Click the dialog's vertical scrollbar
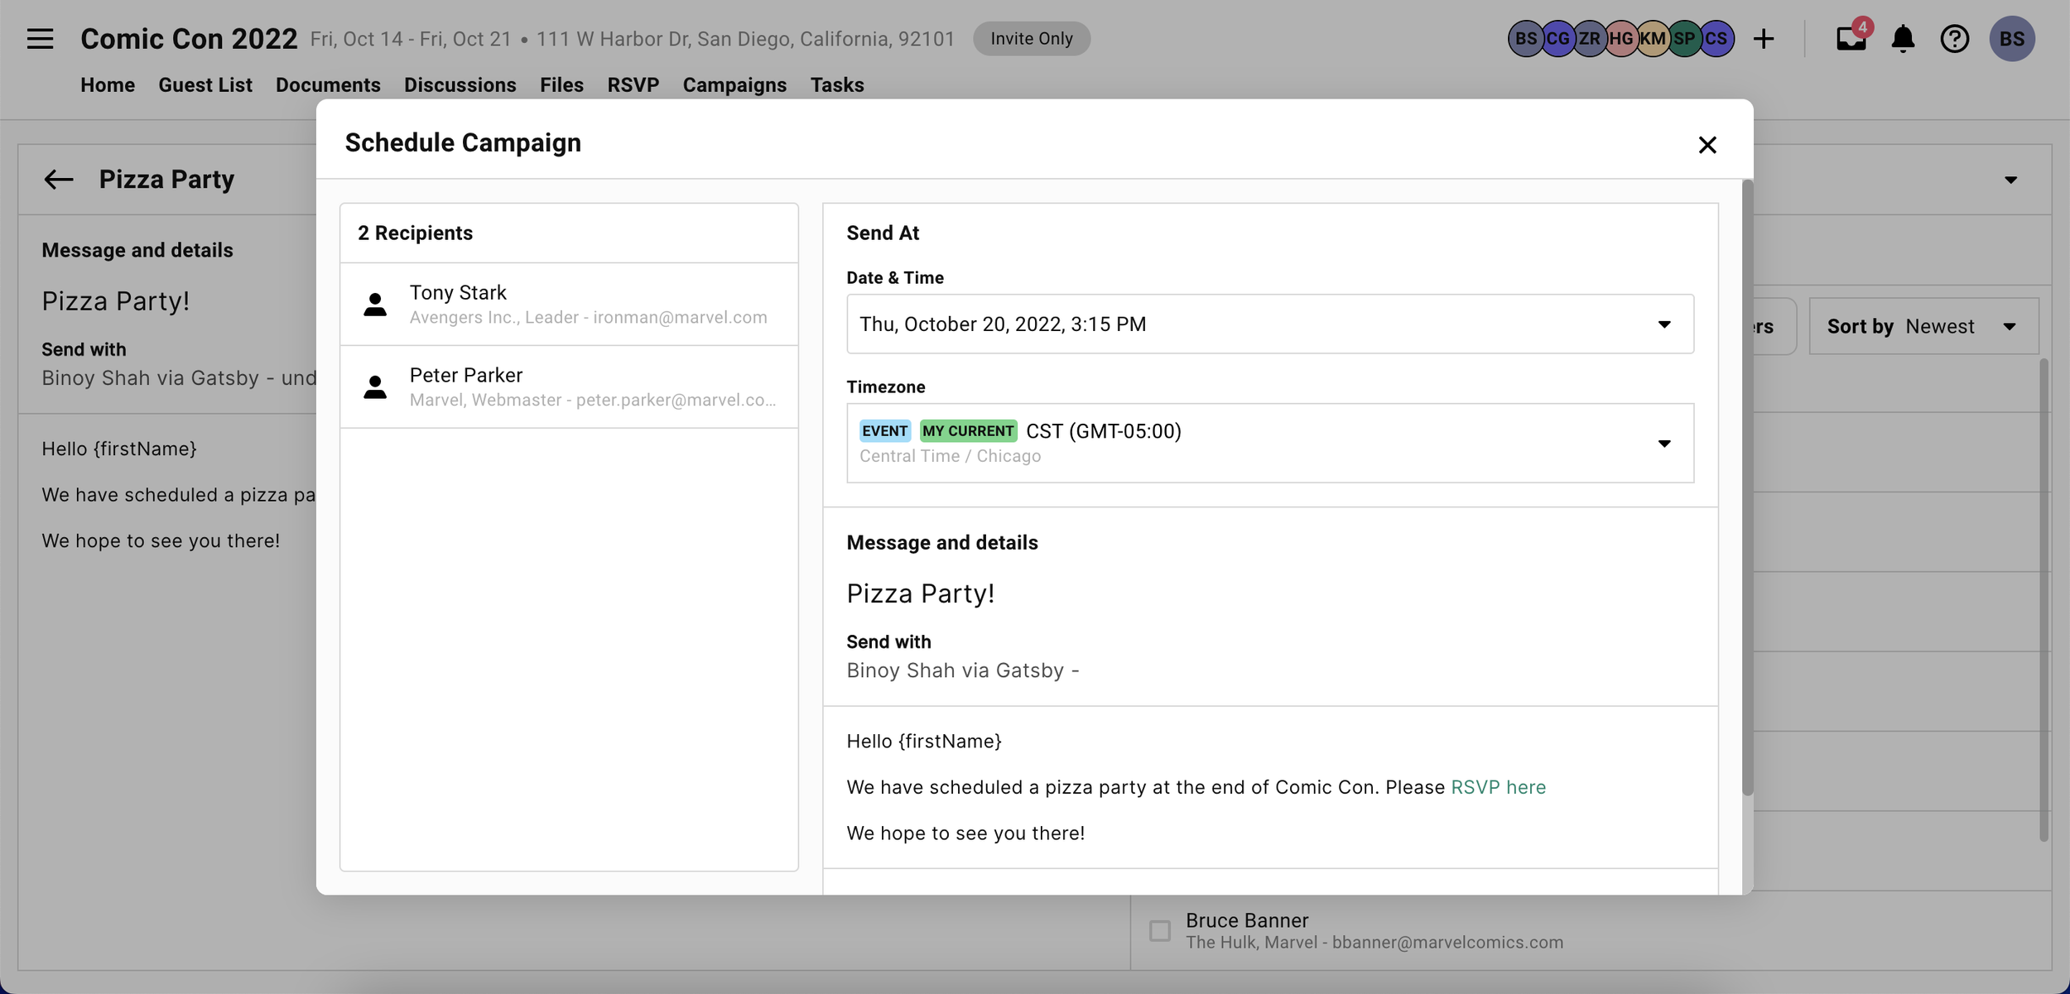 click(x=1747, y=488)
